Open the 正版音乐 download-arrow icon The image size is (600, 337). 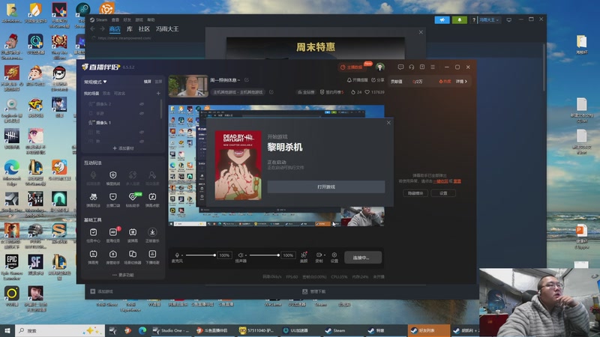[152, 232]
